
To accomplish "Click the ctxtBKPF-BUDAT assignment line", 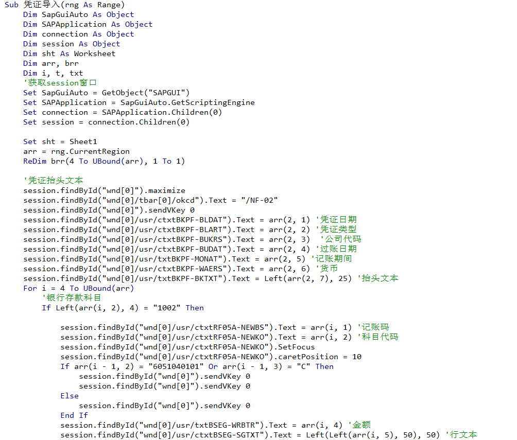I will coord(190,249).
